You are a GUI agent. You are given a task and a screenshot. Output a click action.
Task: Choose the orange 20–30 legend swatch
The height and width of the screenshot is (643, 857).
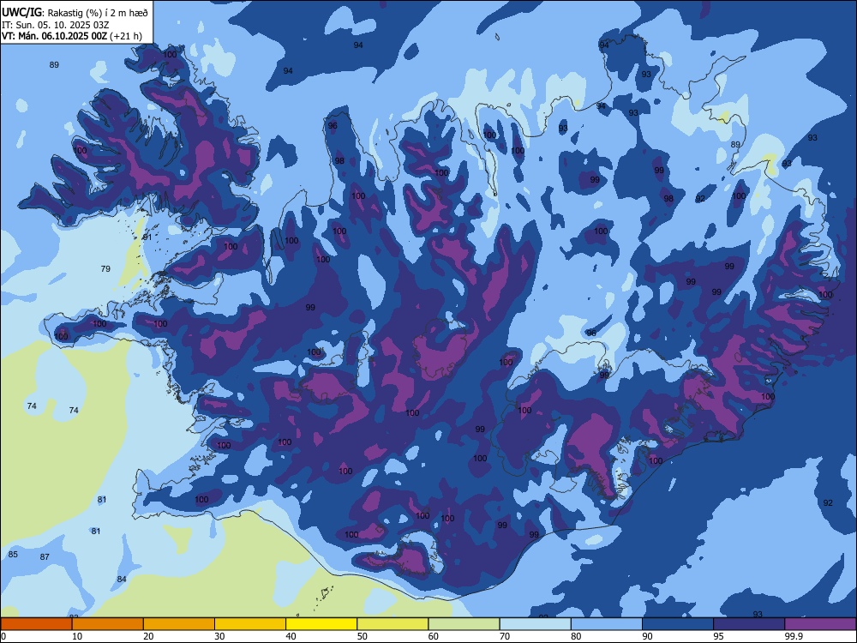pos(179,624)
